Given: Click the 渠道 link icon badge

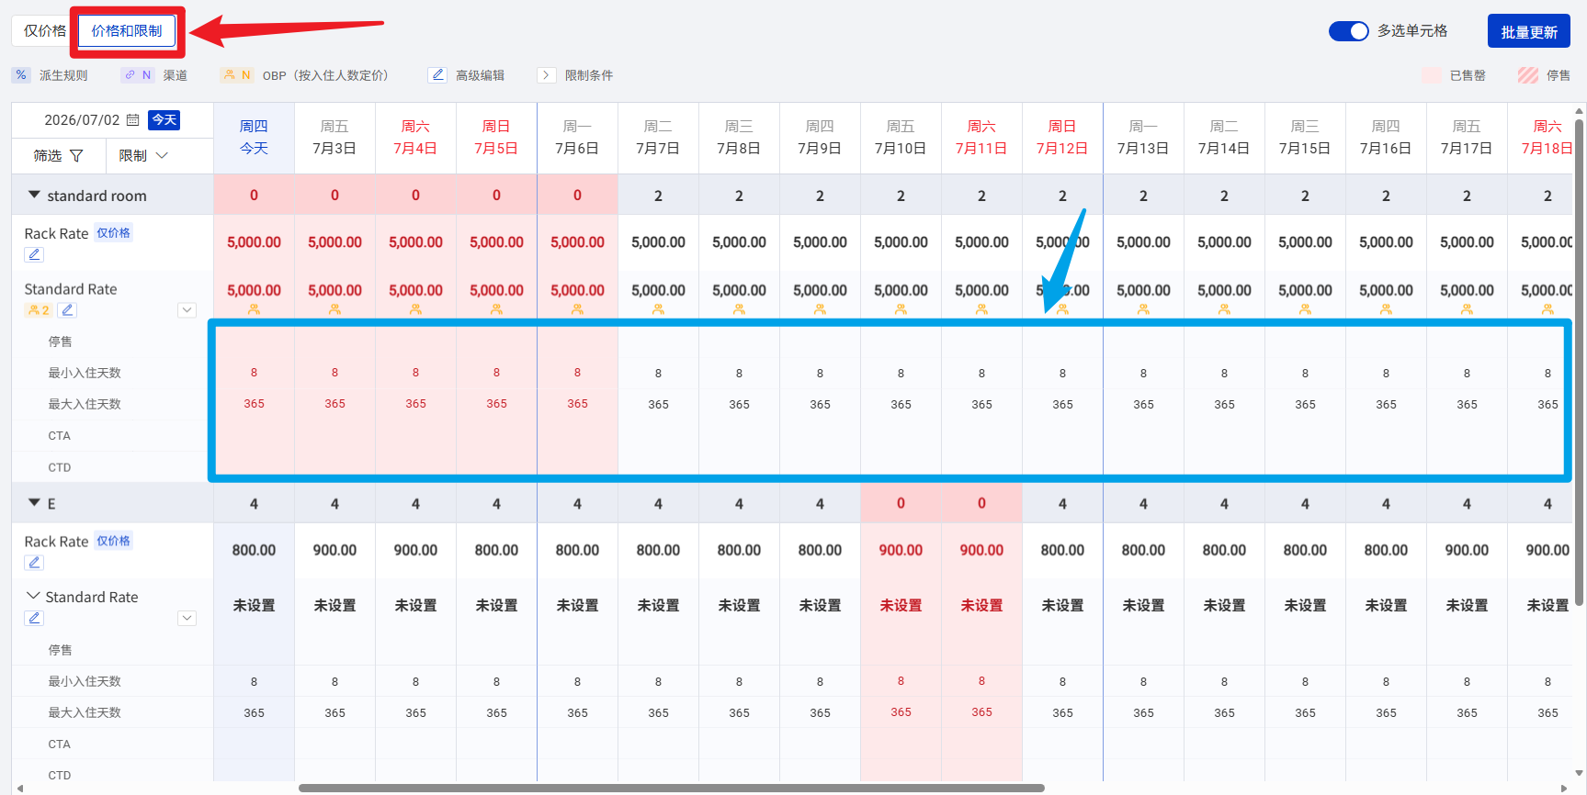Looking at the screenshot, I should pyautogui.click(x=138, y=75).
